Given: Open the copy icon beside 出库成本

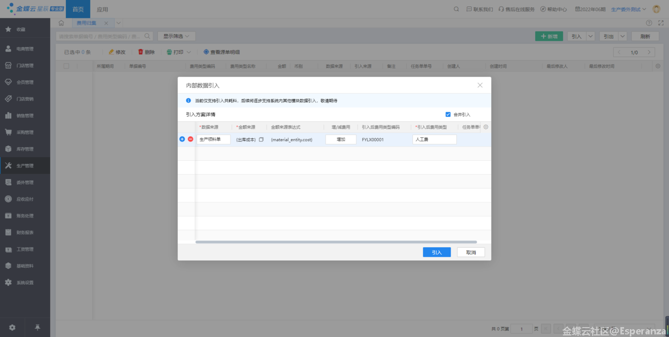Looking at the screenshot, I should [x=261, y=140].
